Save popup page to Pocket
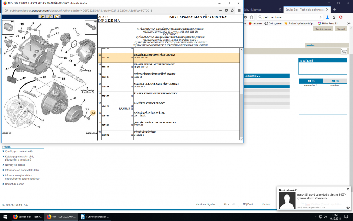This screenshot has width=353, height=221. (x=226, y=10)
